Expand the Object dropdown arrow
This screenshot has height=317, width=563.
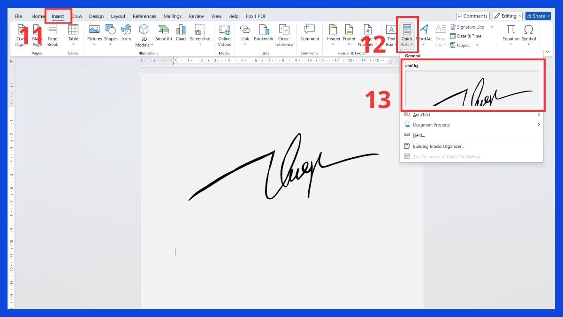477,45
